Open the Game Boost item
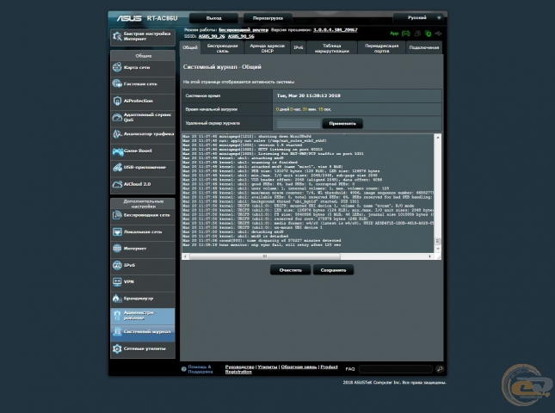Image resolution: width=555 pixels, height=413 pixels. click(x=143, y=151)
